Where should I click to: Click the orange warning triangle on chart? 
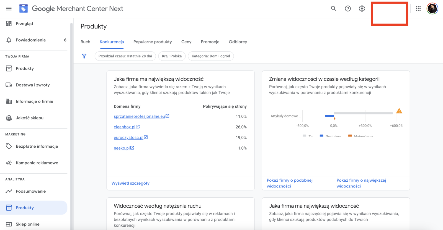pyautogui.click(x=399, y=111)
